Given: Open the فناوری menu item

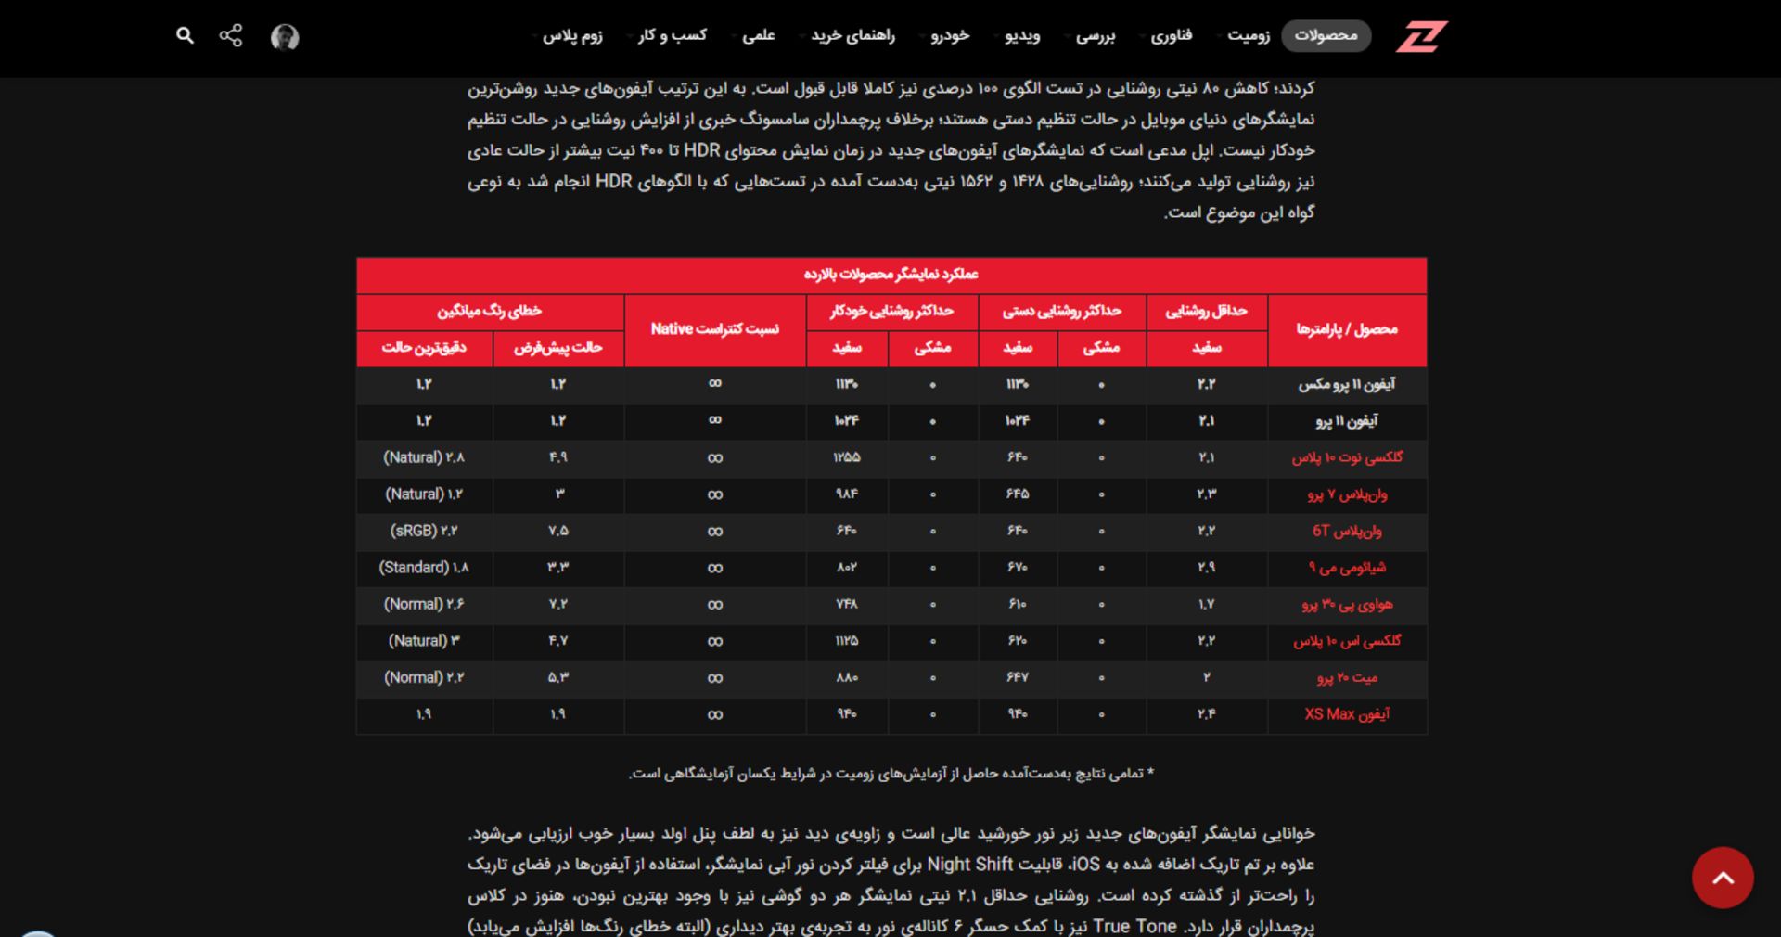Looking at the screenshot, I should coord(1171,35).
